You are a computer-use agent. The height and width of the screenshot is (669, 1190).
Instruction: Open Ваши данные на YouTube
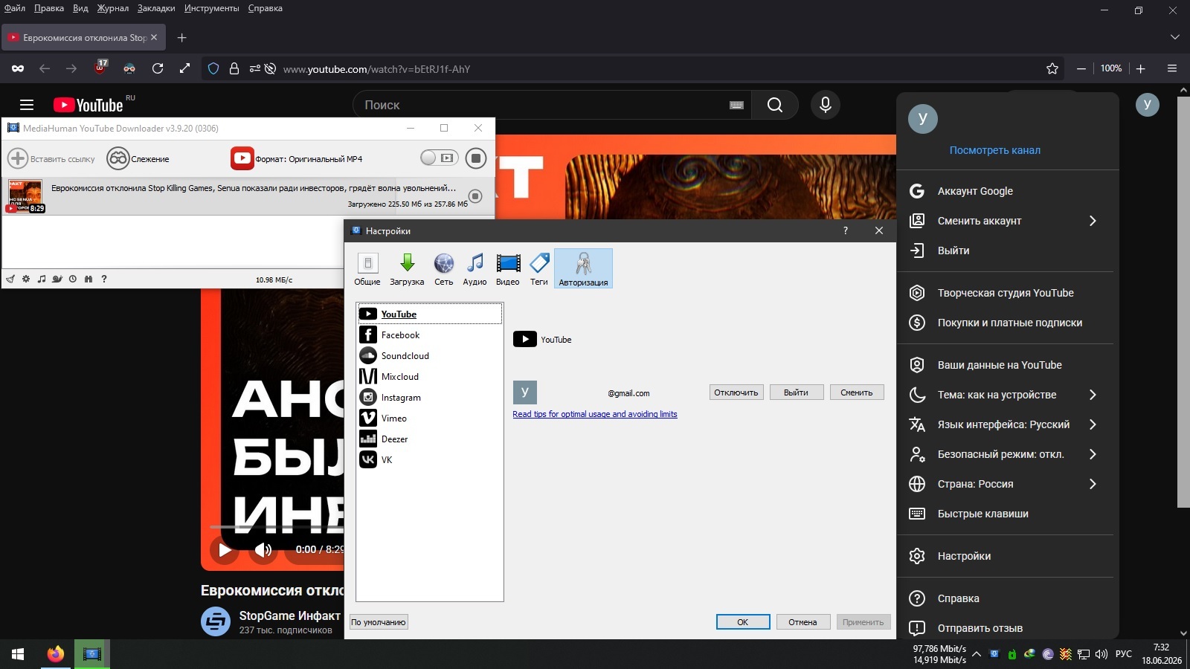(x=1005, y=365)
